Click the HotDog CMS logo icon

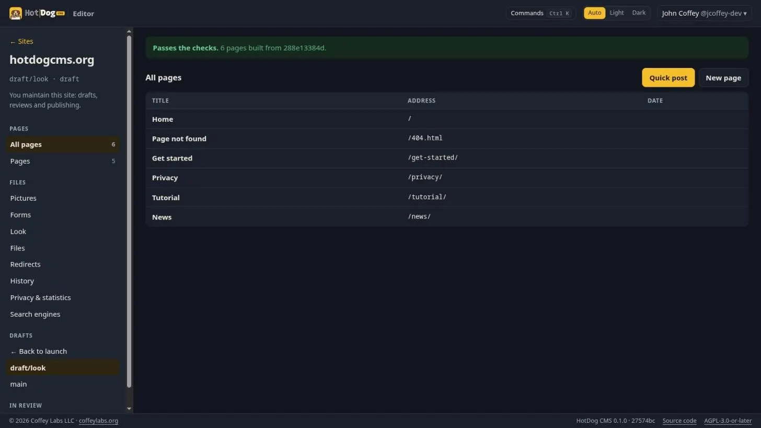pyautogui.click(x=16, y=14)
